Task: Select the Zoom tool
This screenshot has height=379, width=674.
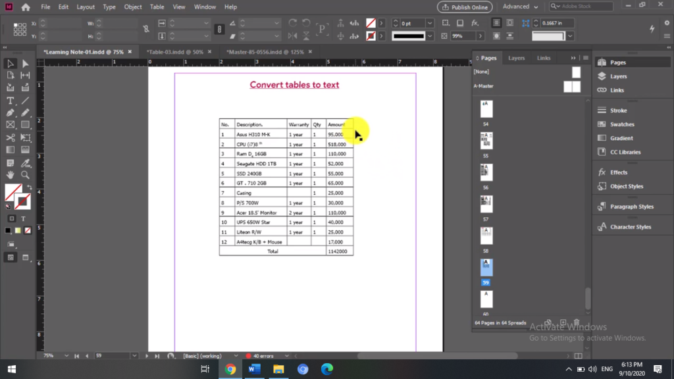Action: (x=26, y=175)
